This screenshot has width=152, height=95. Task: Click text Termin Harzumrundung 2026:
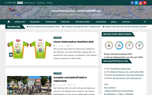click(x=118, y=54)
